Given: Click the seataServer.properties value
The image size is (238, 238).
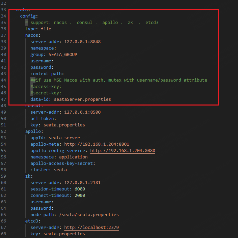Looking at the screenshot, I should (82, 99).
